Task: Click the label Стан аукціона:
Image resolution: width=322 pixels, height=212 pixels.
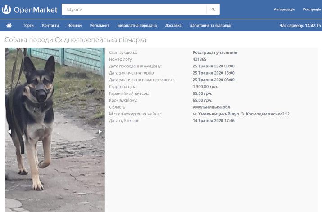Action: [123, 53]
